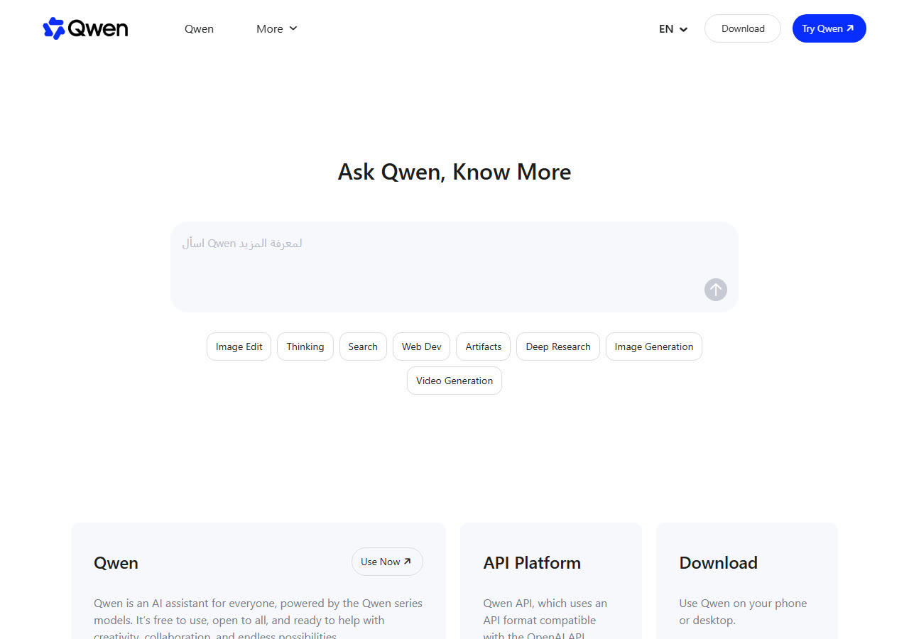Select the Image Edit chip
The height and width of the screenshot is (639, 909).
click(239, 346)
